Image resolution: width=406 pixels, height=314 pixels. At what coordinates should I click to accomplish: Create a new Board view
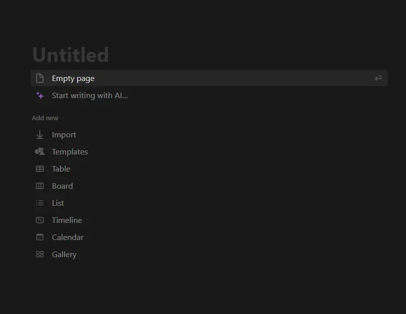click(62, 186)
